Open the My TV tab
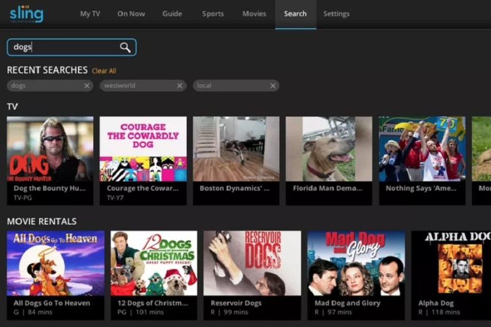The width and height of the screenshot is (491, 327). tap(90, 13)
